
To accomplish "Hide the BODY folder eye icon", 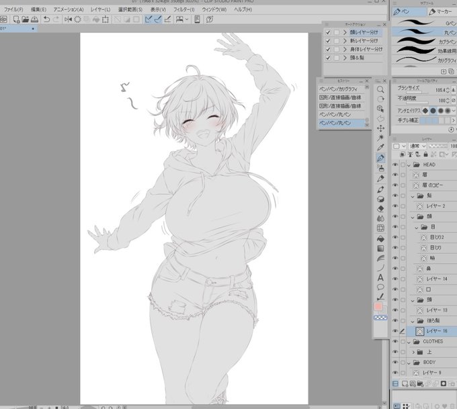I will coord(395,363).
